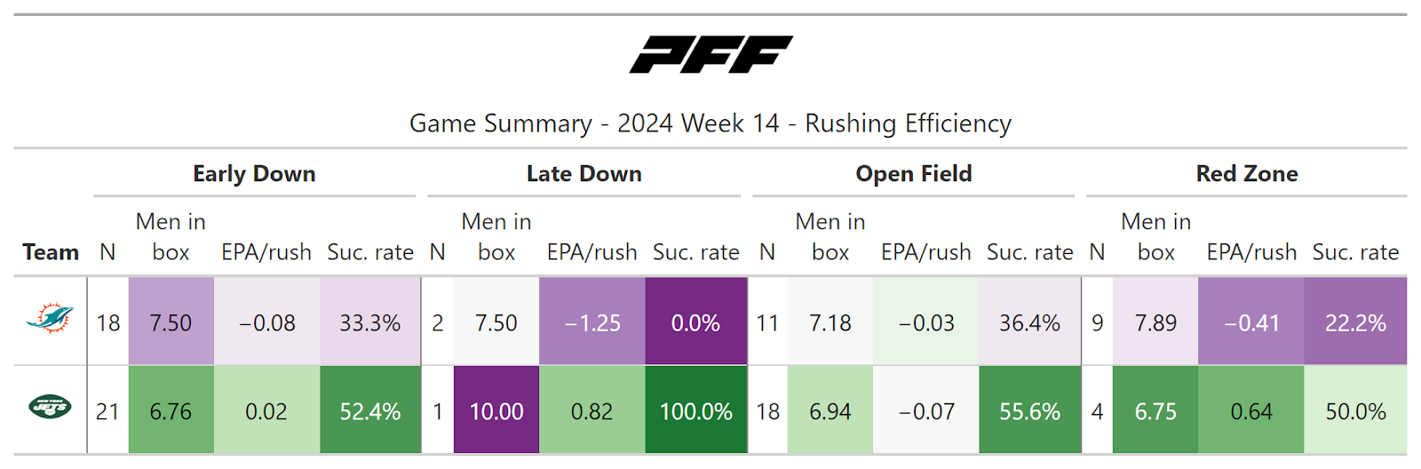This screenshot has height=469, width=1421.
Task: Select the Red Zone column group header
Action: pyautogui.click(x=1246, y=174)
